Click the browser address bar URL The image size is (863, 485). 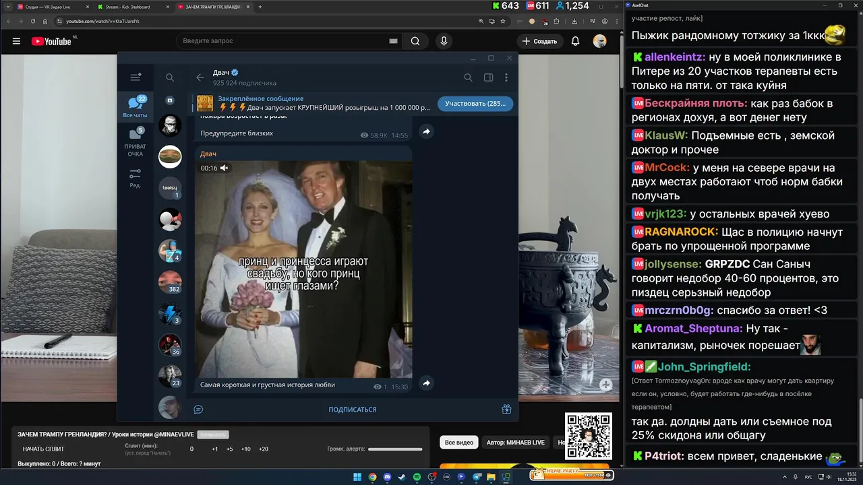[102, 21]
